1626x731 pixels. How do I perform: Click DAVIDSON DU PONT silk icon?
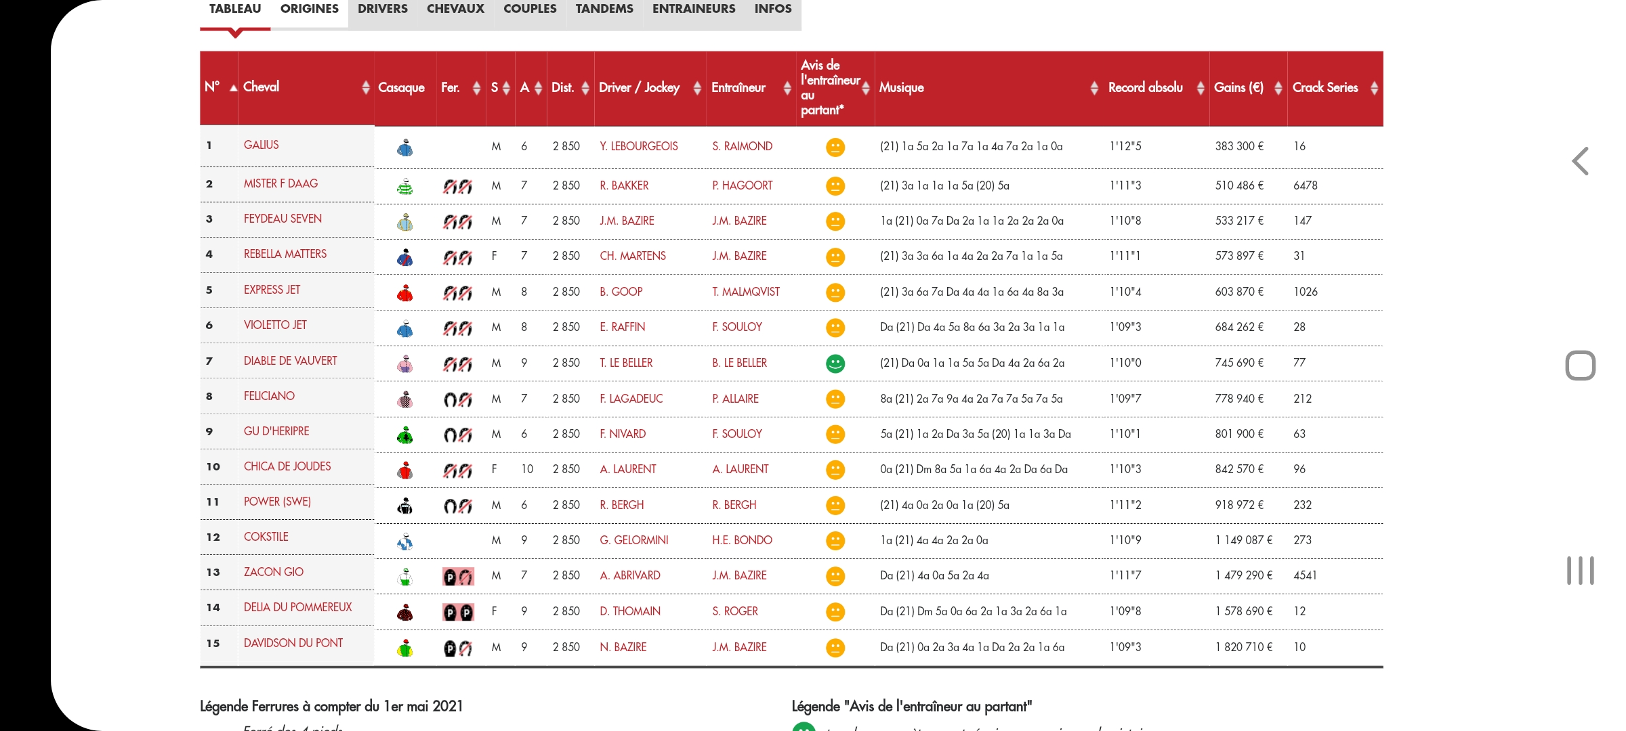[405, 648]
